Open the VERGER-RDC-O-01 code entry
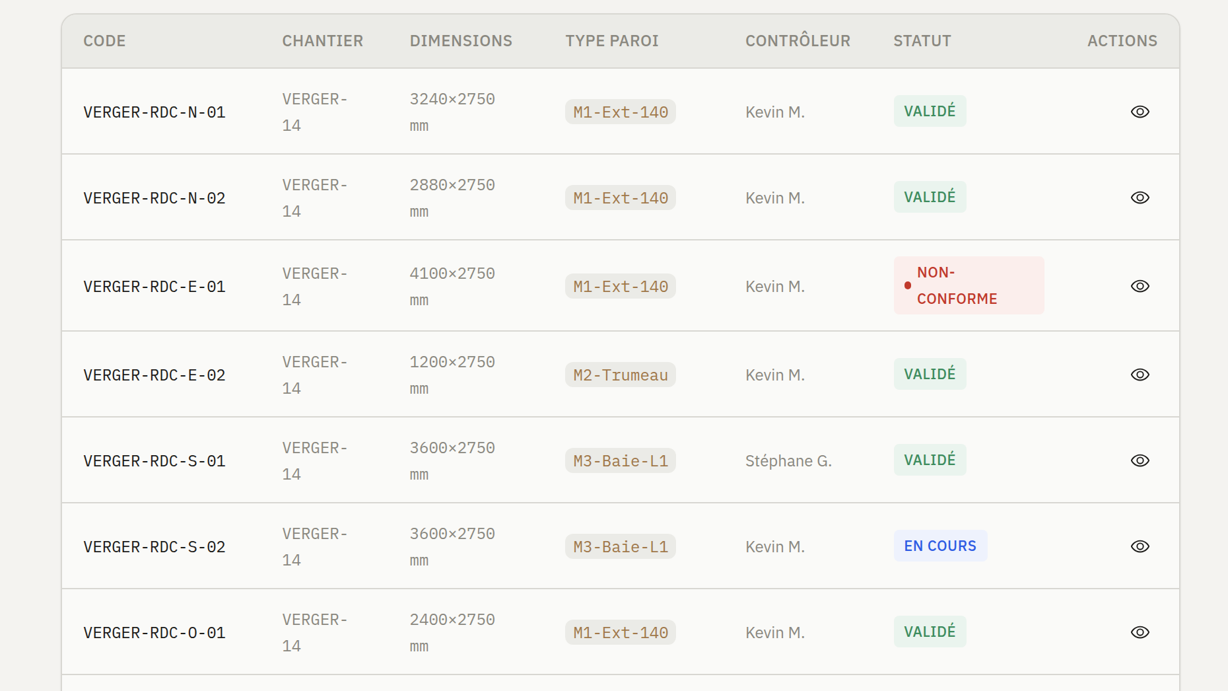Viewport: 1228px width, 691px height. coord(154,633)
